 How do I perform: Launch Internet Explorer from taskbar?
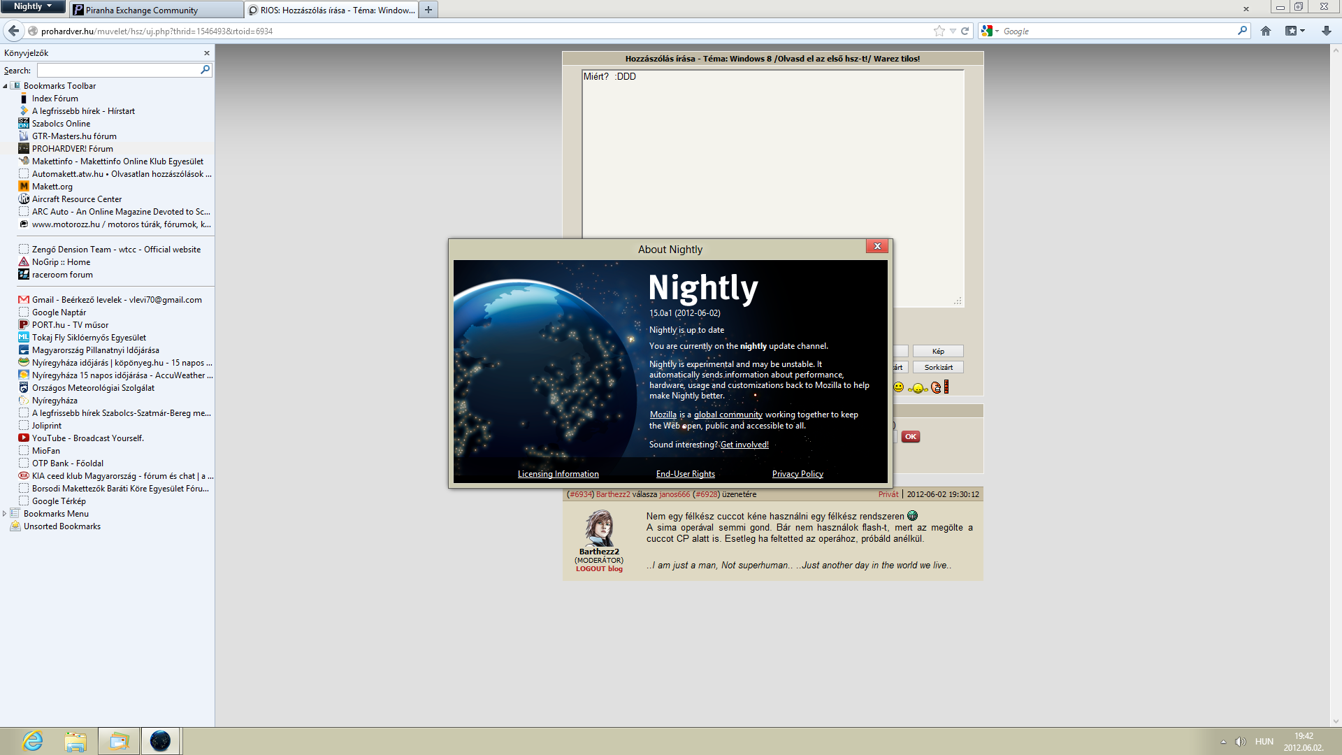pos(33,741)
